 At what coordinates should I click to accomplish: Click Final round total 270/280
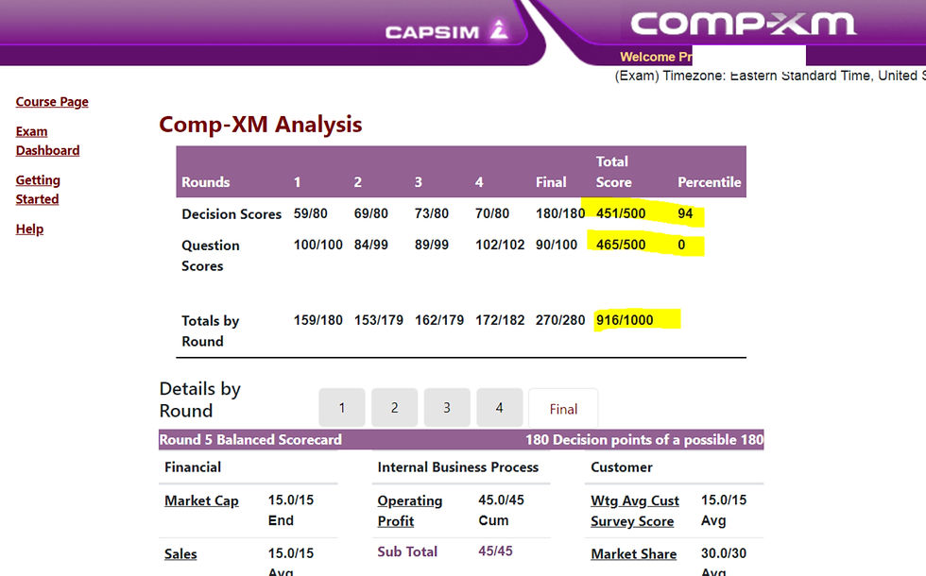point(560,320)
